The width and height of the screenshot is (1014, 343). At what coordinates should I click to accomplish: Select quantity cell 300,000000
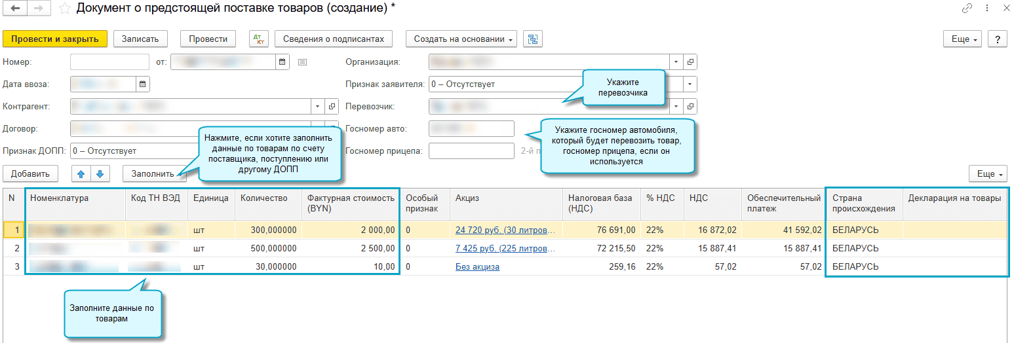click(x=268, y=230)
